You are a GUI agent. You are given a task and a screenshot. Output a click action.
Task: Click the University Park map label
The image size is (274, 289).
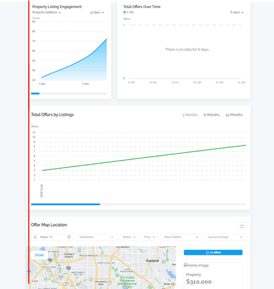point(101,283)
